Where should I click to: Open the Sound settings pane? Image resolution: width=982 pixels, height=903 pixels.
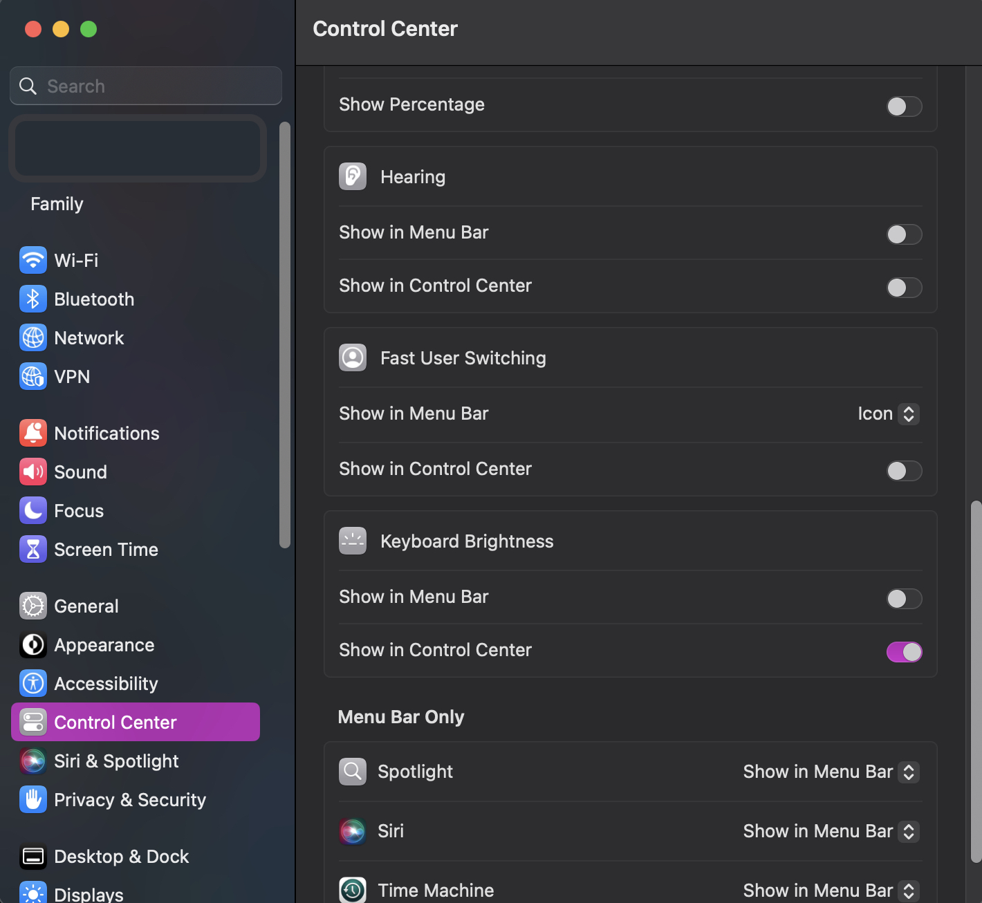136,472
